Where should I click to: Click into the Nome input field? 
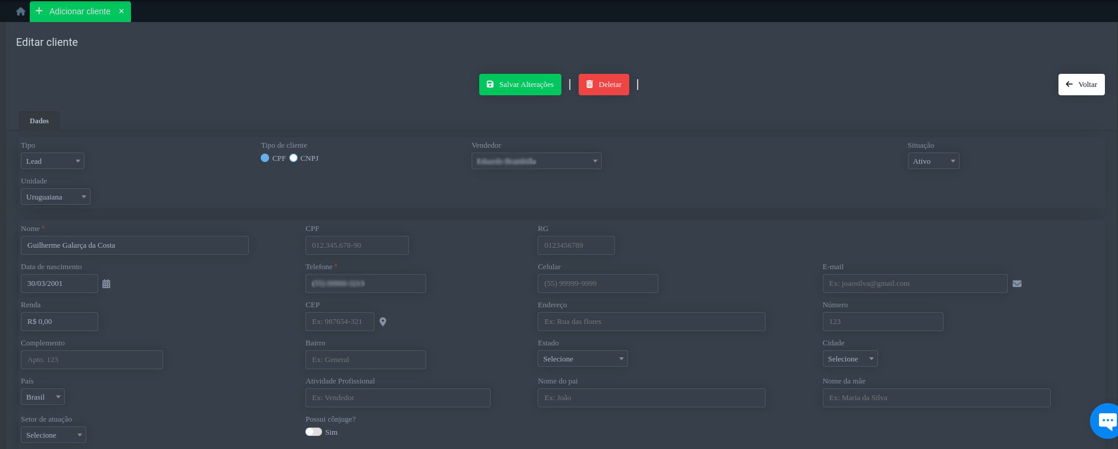135,245
